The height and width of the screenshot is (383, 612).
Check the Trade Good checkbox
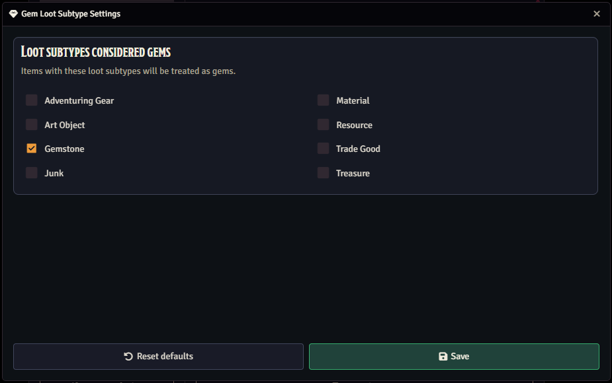click(324, 149)
